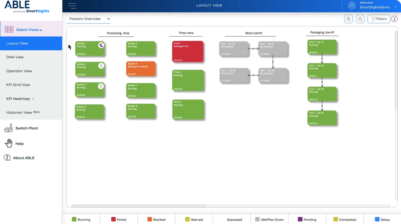Expand the Select Views menu
401x224 pixels.
(29, 30)
